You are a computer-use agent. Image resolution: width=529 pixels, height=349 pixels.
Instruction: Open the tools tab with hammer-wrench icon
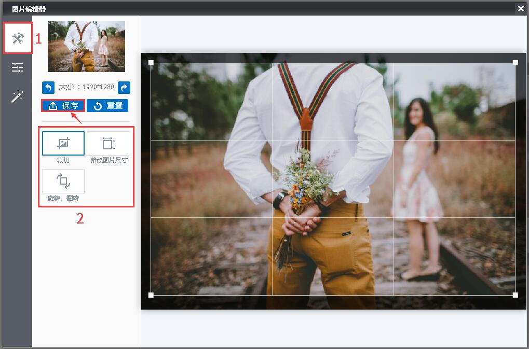coord(18,38)
